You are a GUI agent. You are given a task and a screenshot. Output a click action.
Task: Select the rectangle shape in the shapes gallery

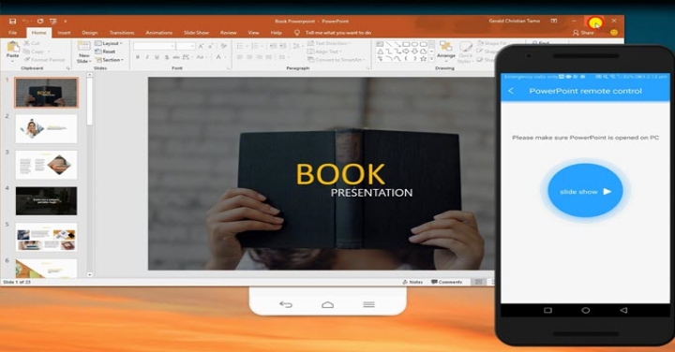click(406, 44)
